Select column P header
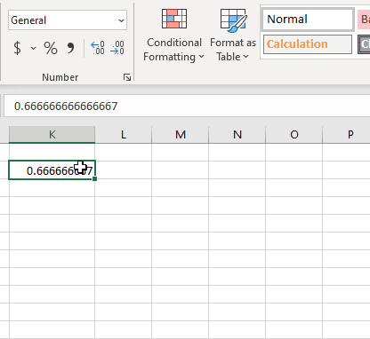The height and width of the screenshot is (339, 370). [x=347, y=135]
